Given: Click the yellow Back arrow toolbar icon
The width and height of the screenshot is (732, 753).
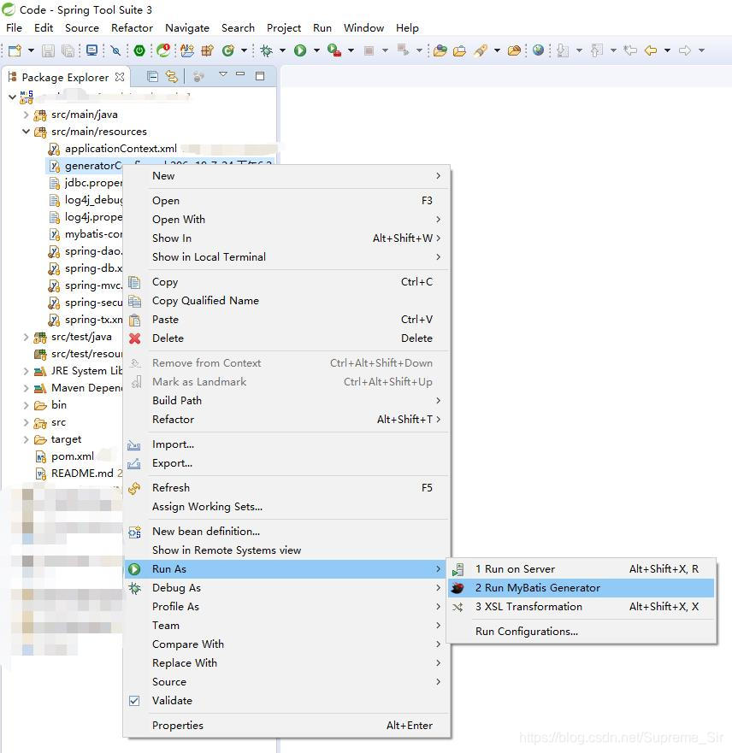Looking at the screenshot, I should coord(651,50).
